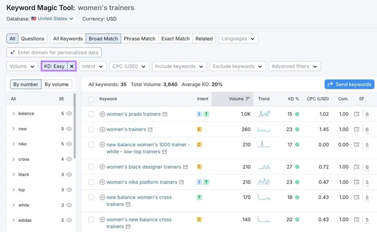Remove the KD: Easy filter
377x232 pixels.
pyautogui.click(x=72, y=66)
